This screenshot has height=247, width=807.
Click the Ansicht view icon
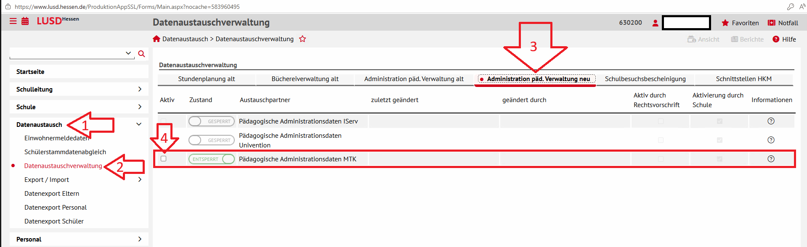point(692,39)
